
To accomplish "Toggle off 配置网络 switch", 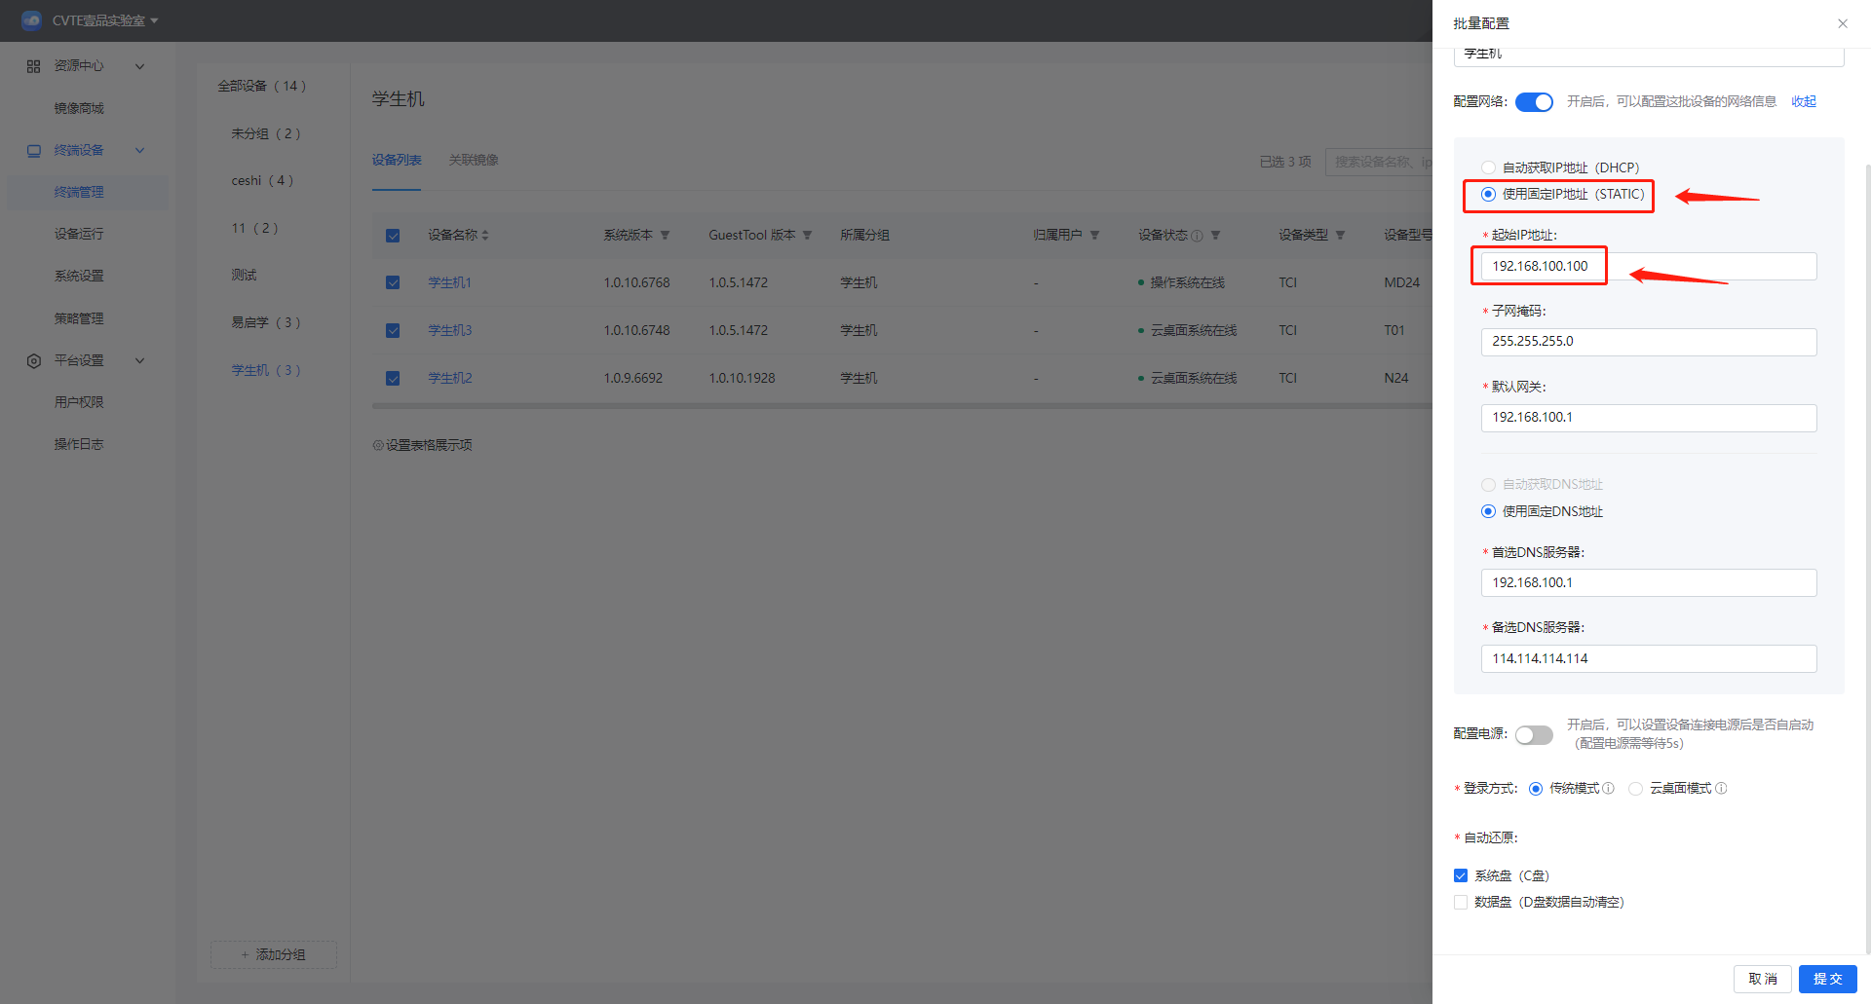I will click(1534, 102).
